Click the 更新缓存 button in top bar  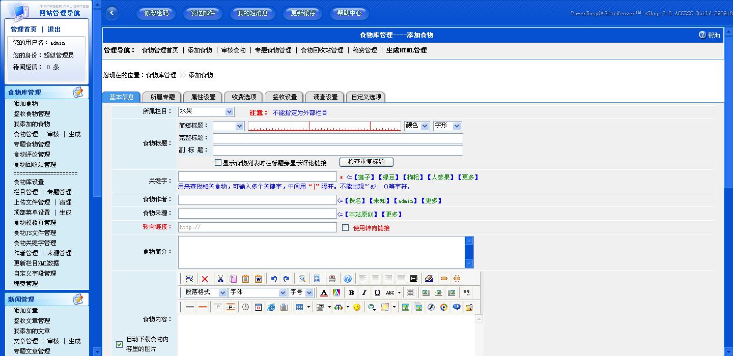pos(303,13)
